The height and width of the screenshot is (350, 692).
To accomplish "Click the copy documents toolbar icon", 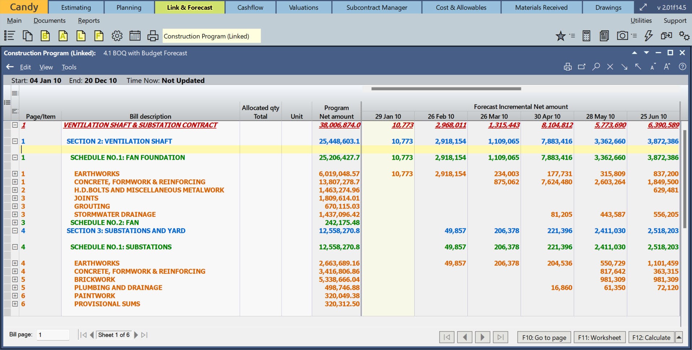I will click(x=27, y=36).
